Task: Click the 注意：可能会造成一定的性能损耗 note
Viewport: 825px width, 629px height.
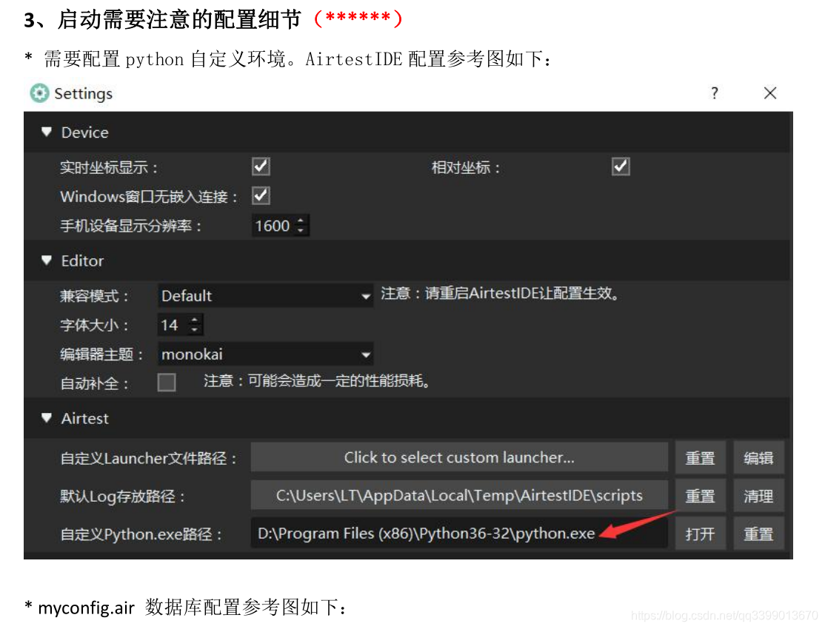Action: click(x=317, y=381)
